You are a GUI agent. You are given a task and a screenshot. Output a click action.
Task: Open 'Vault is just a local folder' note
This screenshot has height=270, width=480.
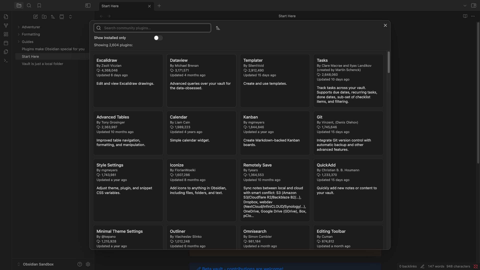(x=42, y=64)
